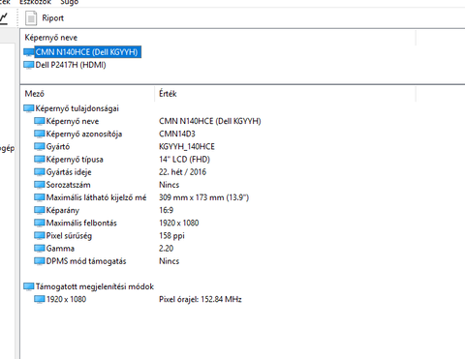Click value KGYYH_140HCE
Screen dimensions: 465x359
coord(187,147)
